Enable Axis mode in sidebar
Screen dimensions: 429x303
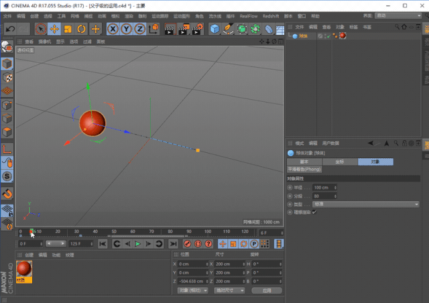(x=7, y=149)
